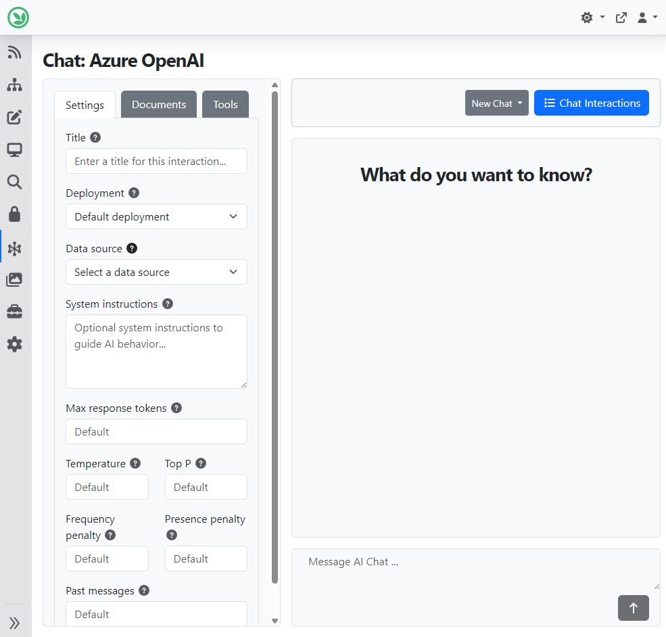
Task: Focus the Frequency penalty input field
Action: tap(107, 559)
